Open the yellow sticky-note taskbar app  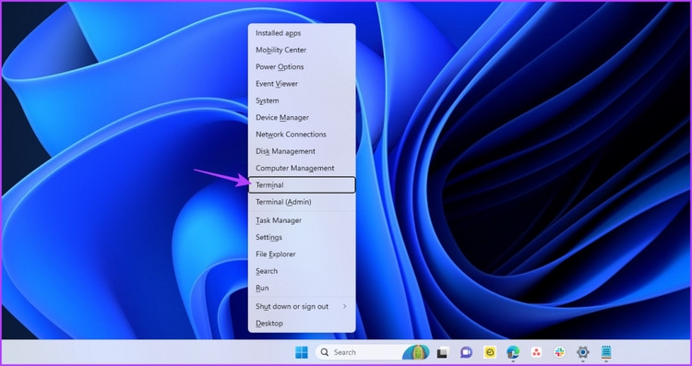490,352
